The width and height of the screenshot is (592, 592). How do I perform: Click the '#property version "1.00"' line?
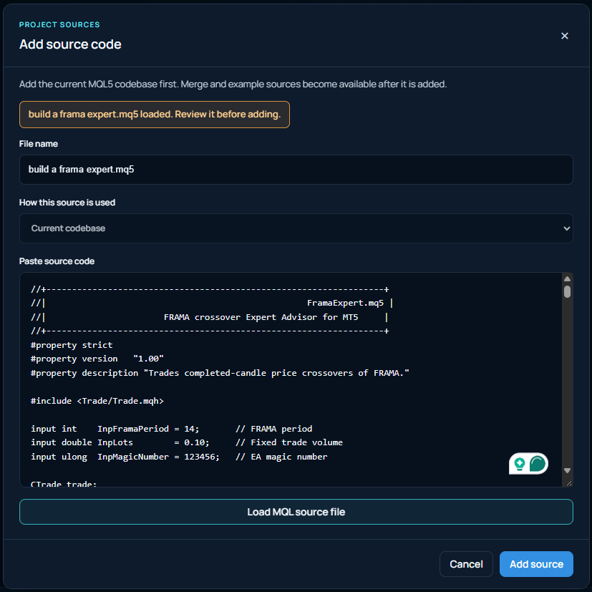click(x=97, y=359)
